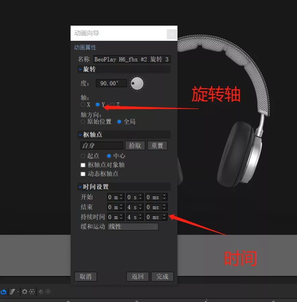This screenshot has height=302, width=297.
Task: Enable the 枢轴点对象轴 checkbox
Action: 83,165
